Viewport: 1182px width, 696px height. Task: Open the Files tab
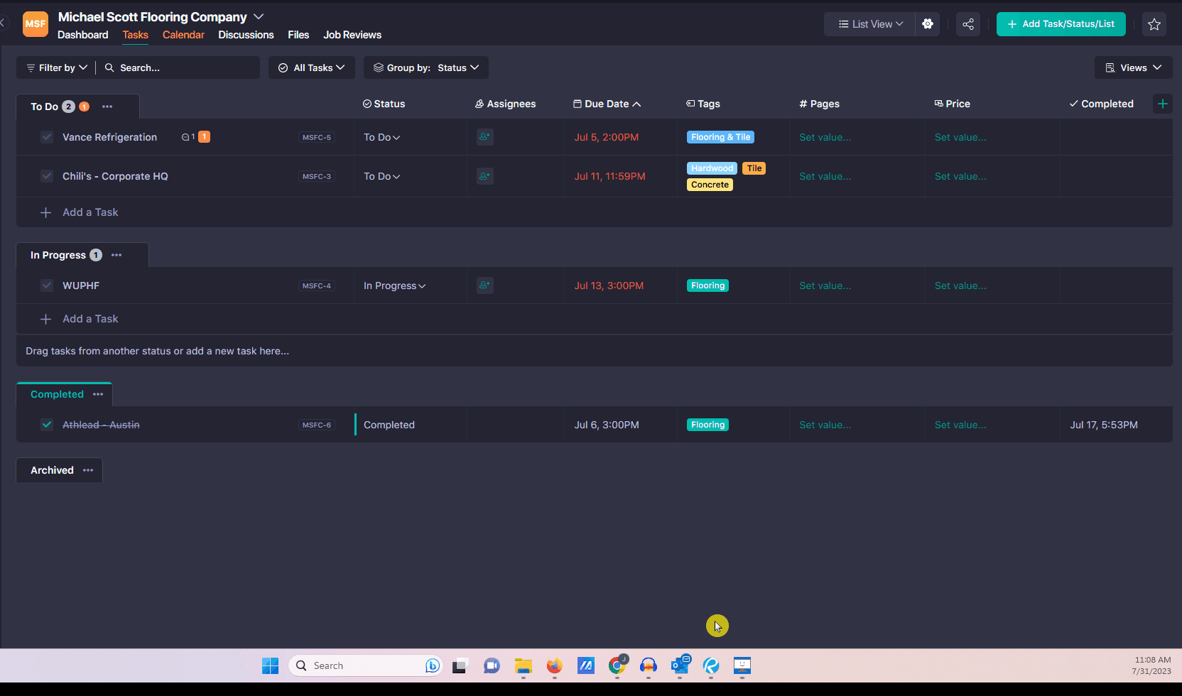click(298, 35)
